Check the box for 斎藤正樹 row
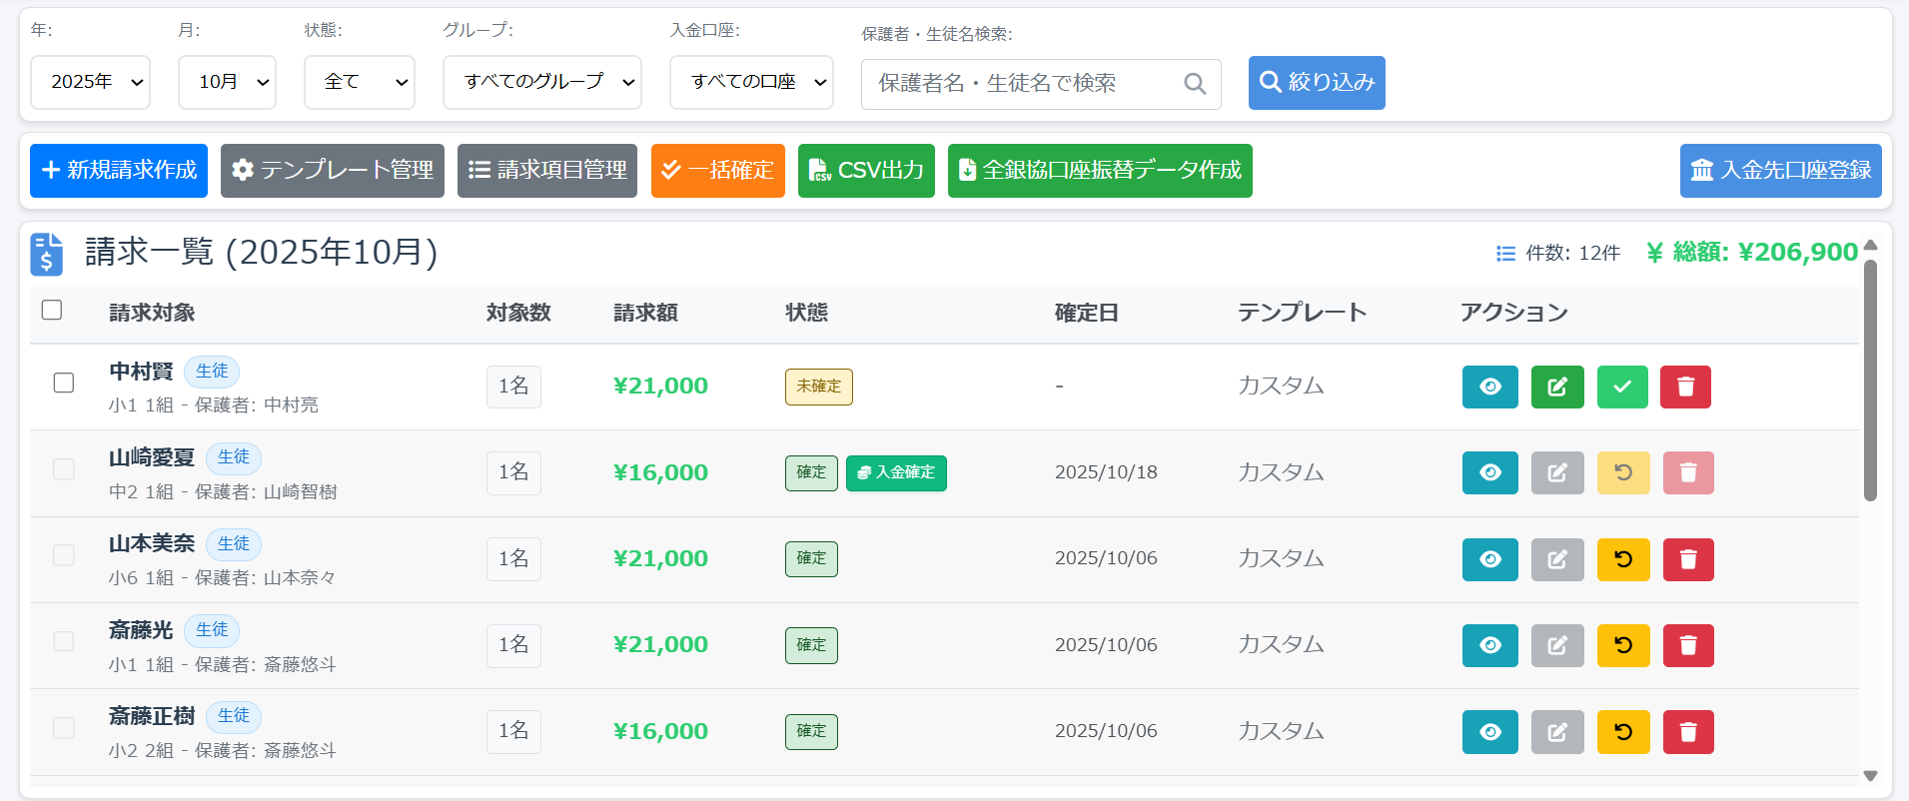 [x=64, y=727]
